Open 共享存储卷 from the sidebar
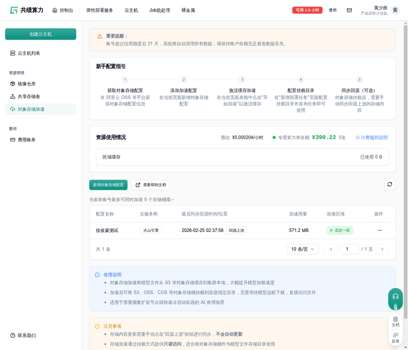 tap(28, 97)
